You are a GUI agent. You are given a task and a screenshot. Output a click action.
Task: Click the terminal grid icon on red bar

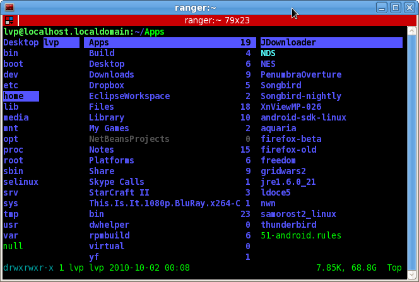8,20
